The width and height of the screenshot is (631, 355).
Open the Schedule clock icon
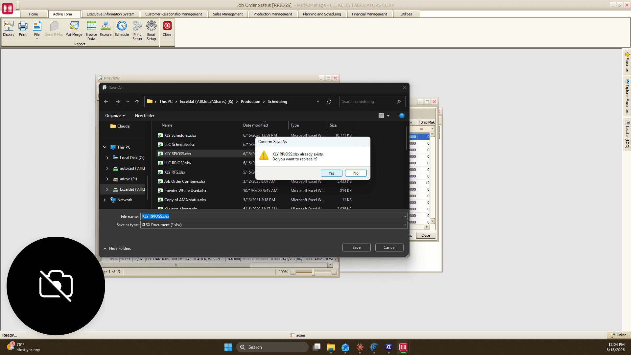(x=122, y=29)
